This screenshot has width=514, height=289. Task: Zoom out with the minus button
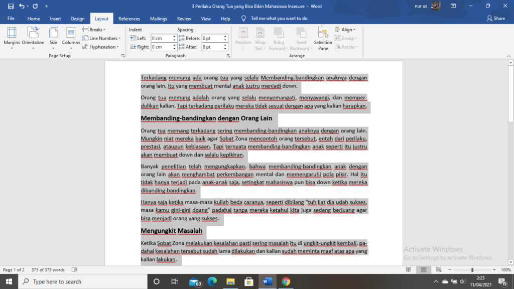pos(450,269)
